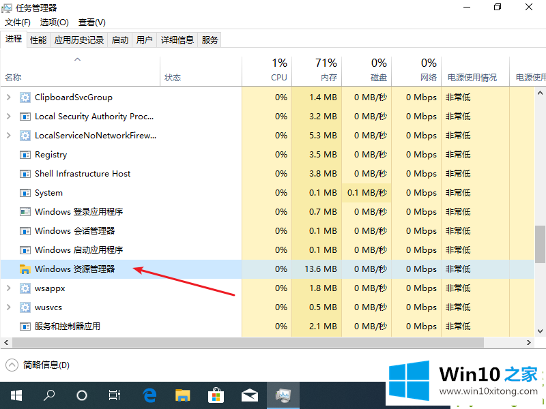The image size is (546, 409).
Task: Switch to the 用户 tab
Action: [x=145, y=40]
